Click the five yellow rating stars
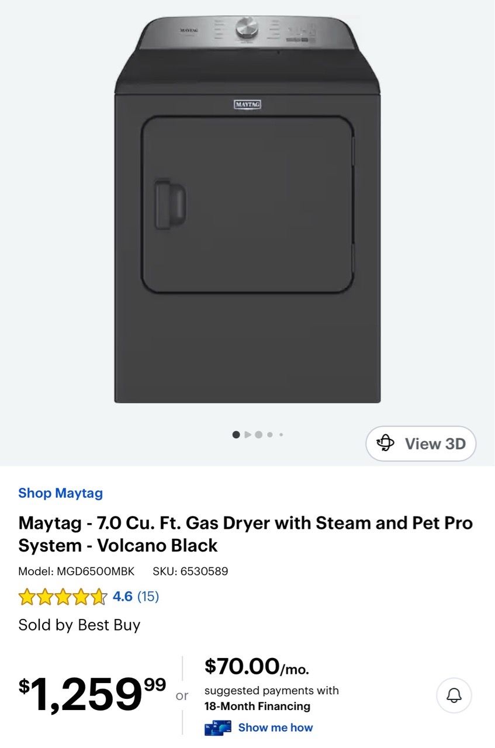The image size is (495, 748). pos(63,597)
